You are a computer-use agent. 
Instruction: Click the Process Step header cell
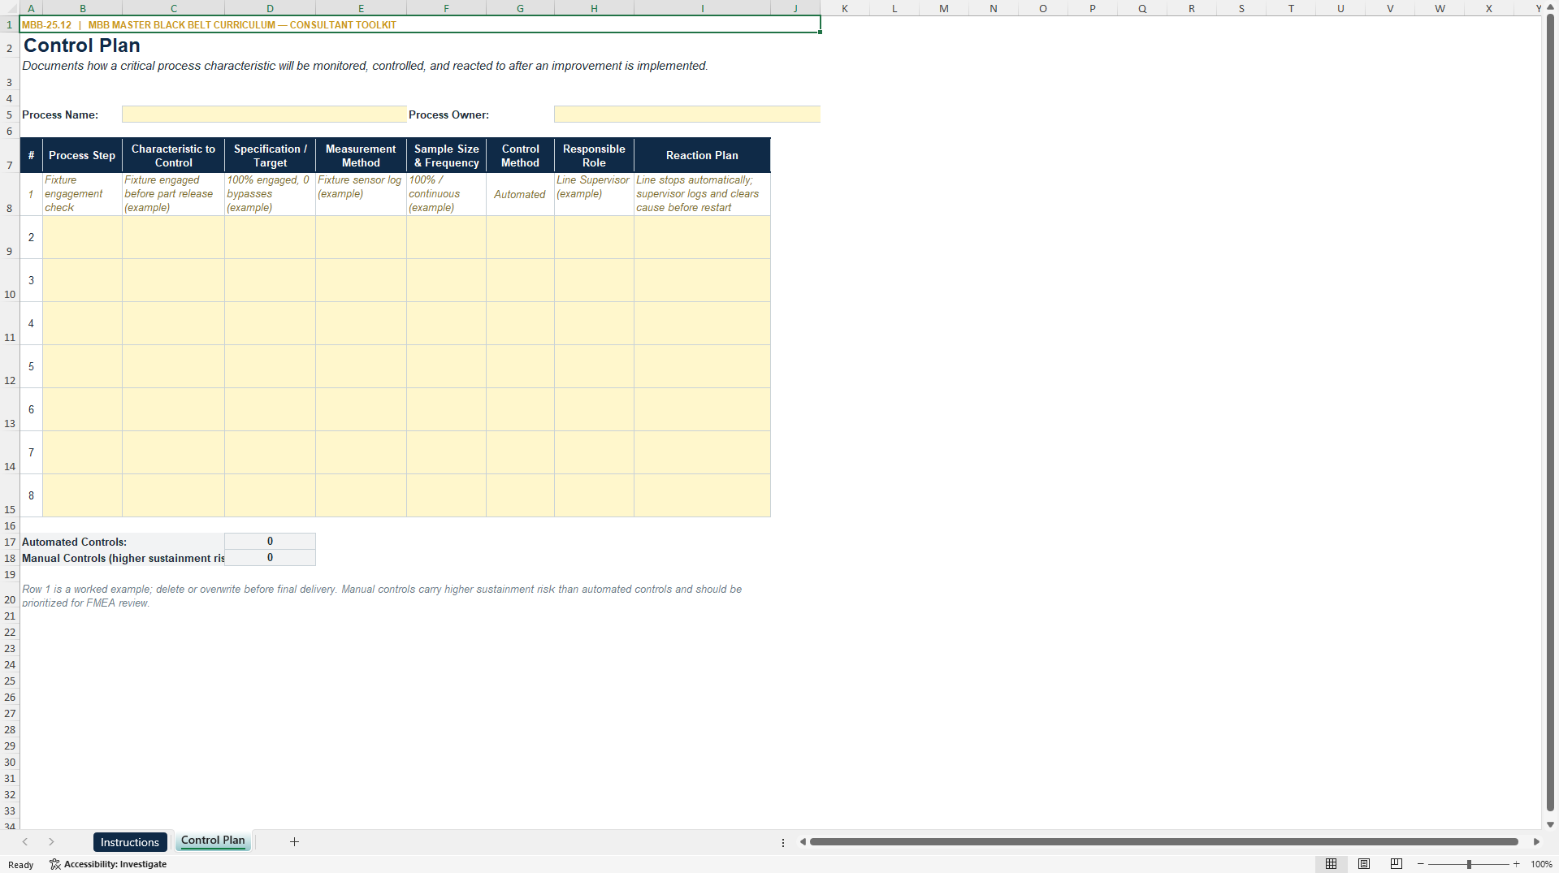(82, 155)
